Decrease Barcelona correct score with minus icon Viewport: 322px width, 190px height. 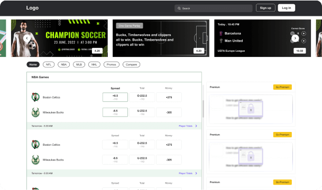coord(292,33)
